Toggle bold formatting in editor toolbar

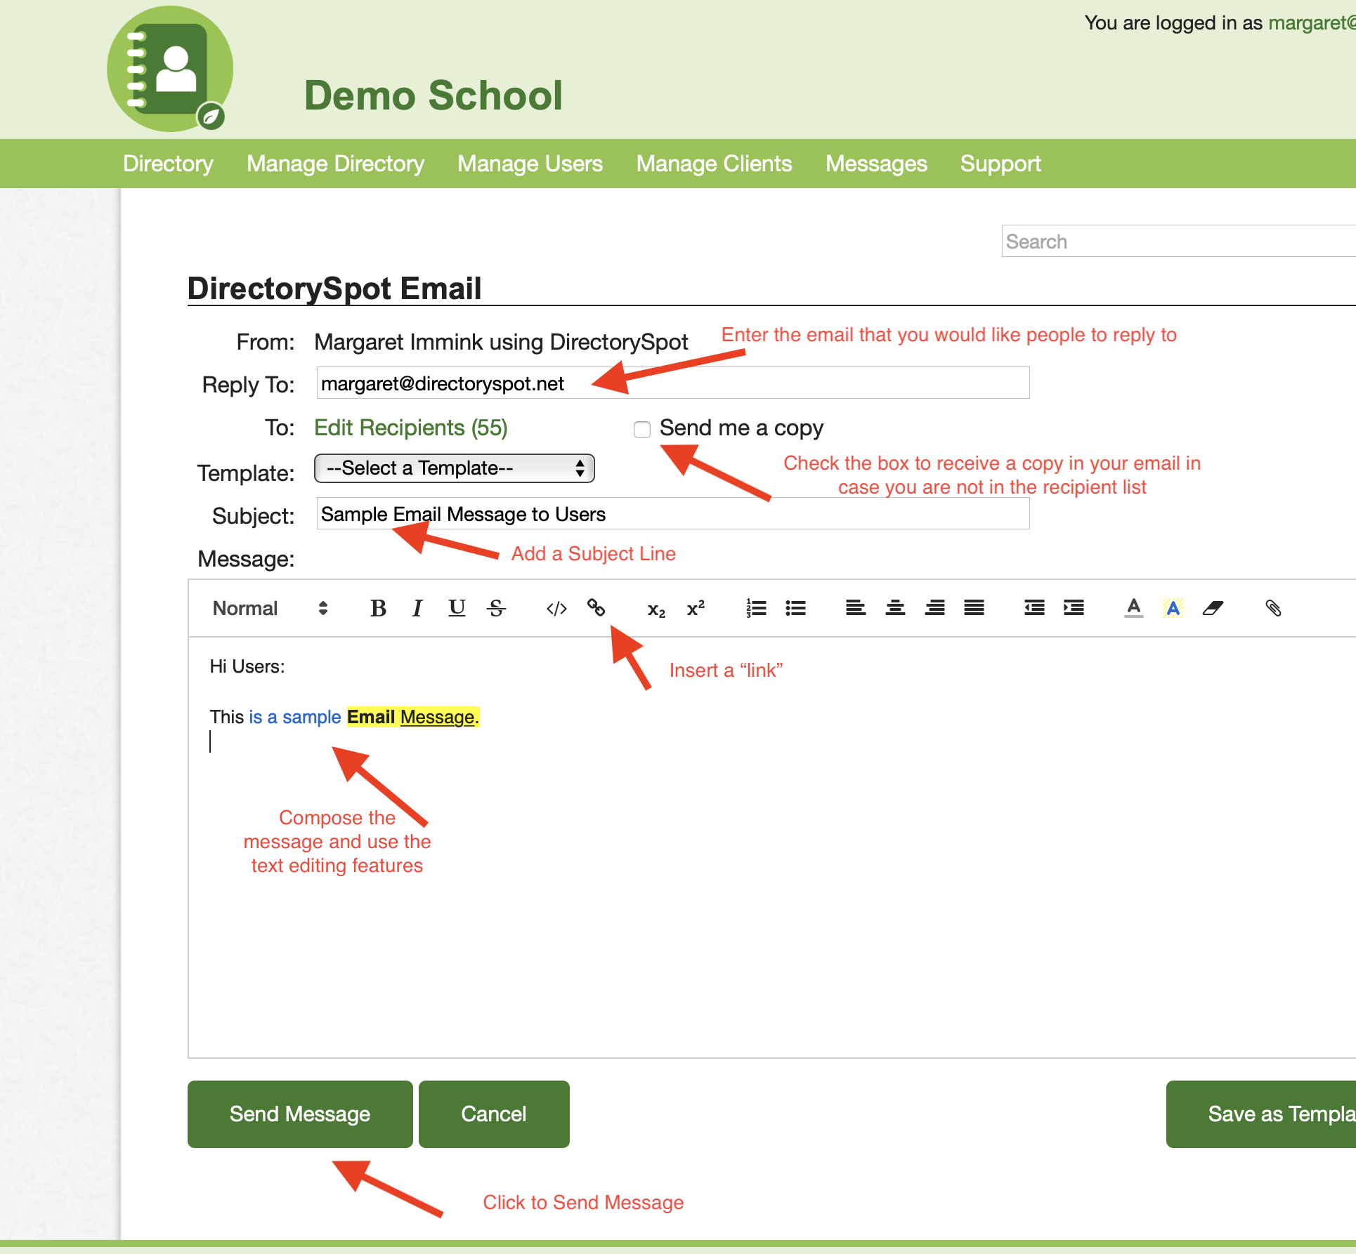coord(378,608)
